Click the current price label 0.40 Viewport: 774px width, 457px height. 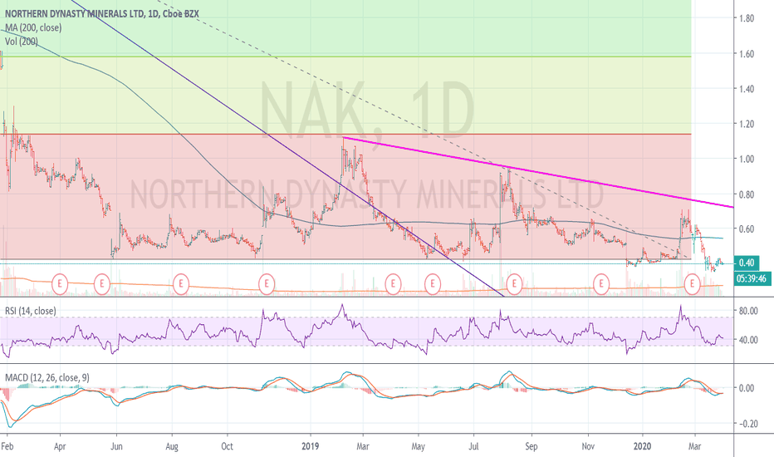pyautogui.click(x=747, y=263)
